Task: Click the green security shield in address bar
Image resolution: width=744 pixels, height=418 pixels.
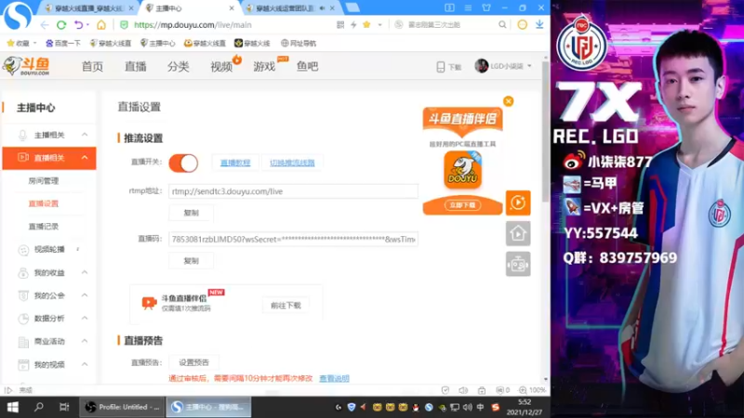Action: coord(124,25)
